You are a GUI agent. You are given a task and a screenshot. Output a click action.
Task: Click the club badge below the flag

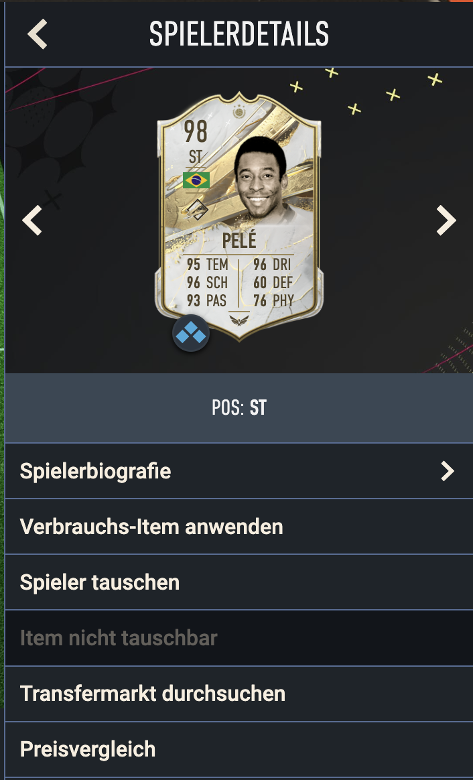tap(197, 210)
